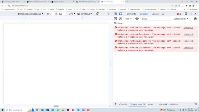The height and width of the screenshot is (112, 199).
Task: Bookmark this page with star icon
Action: tap(179, 6)
